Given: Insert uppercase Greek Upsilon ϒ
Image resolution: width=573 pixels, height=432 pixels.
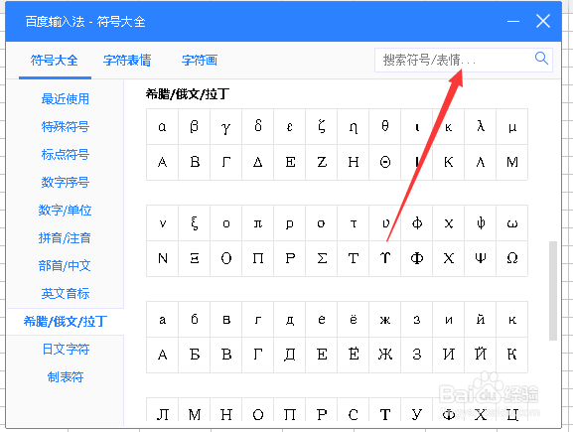Looking at the screenshot, I should 384,258.
